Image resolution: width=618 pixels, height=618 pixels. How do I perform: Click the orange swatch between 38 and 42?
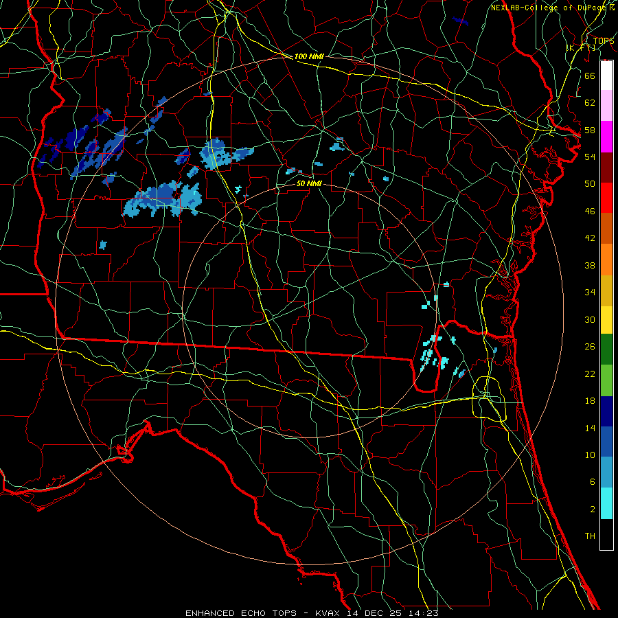606,260
